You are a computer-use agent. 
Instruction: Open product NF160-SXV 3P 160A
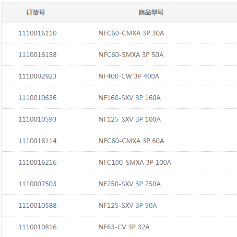[130, 98]
